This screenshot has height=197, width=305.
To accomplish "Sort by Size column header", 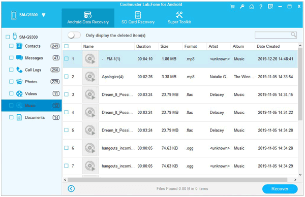I will [x=171, y=46].
